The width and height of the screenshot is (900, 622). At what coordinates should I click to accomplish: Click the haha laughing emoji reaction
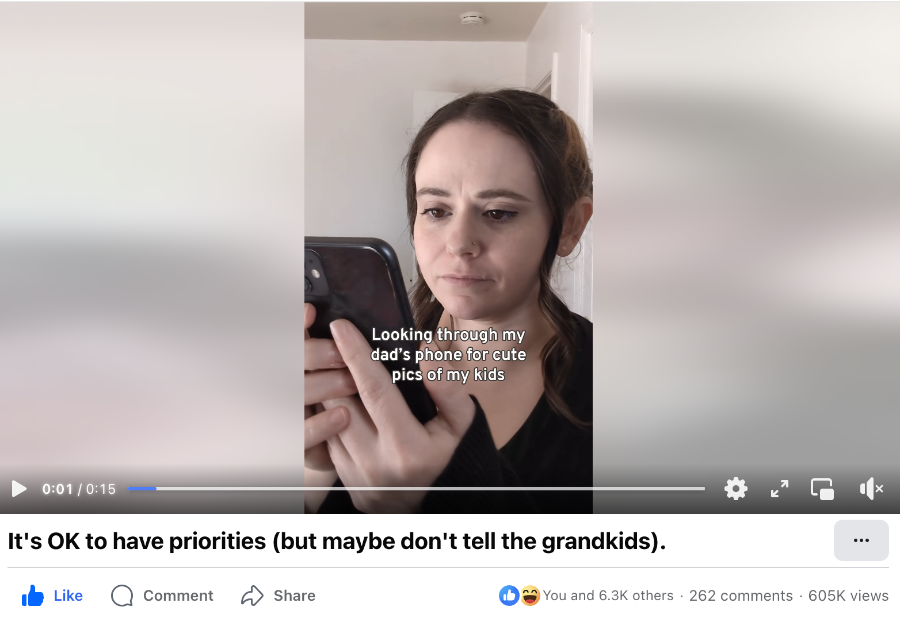point(530,596)
